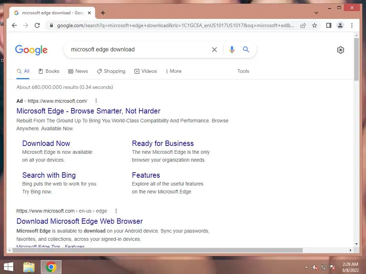Click the Download Now sitelink

(x=46, y=143)
